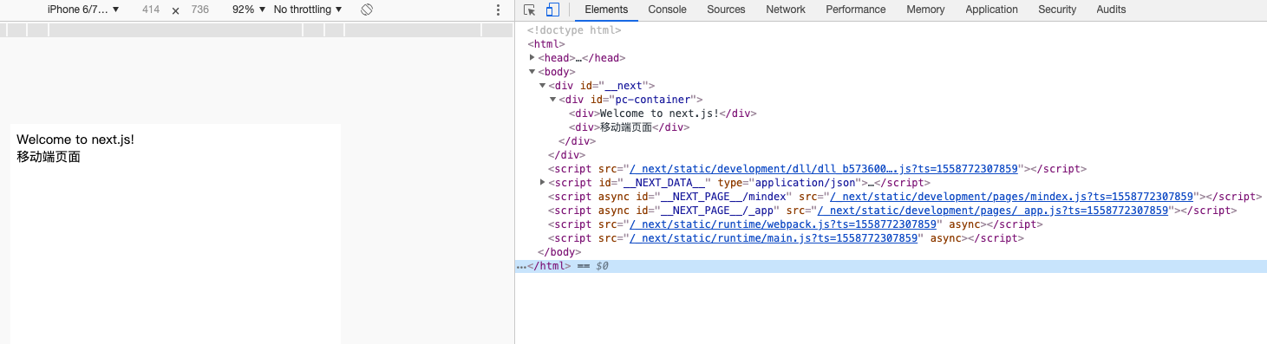Switch to the Sources tab
The image size is (1267, 344).
[x=726, y=10]
